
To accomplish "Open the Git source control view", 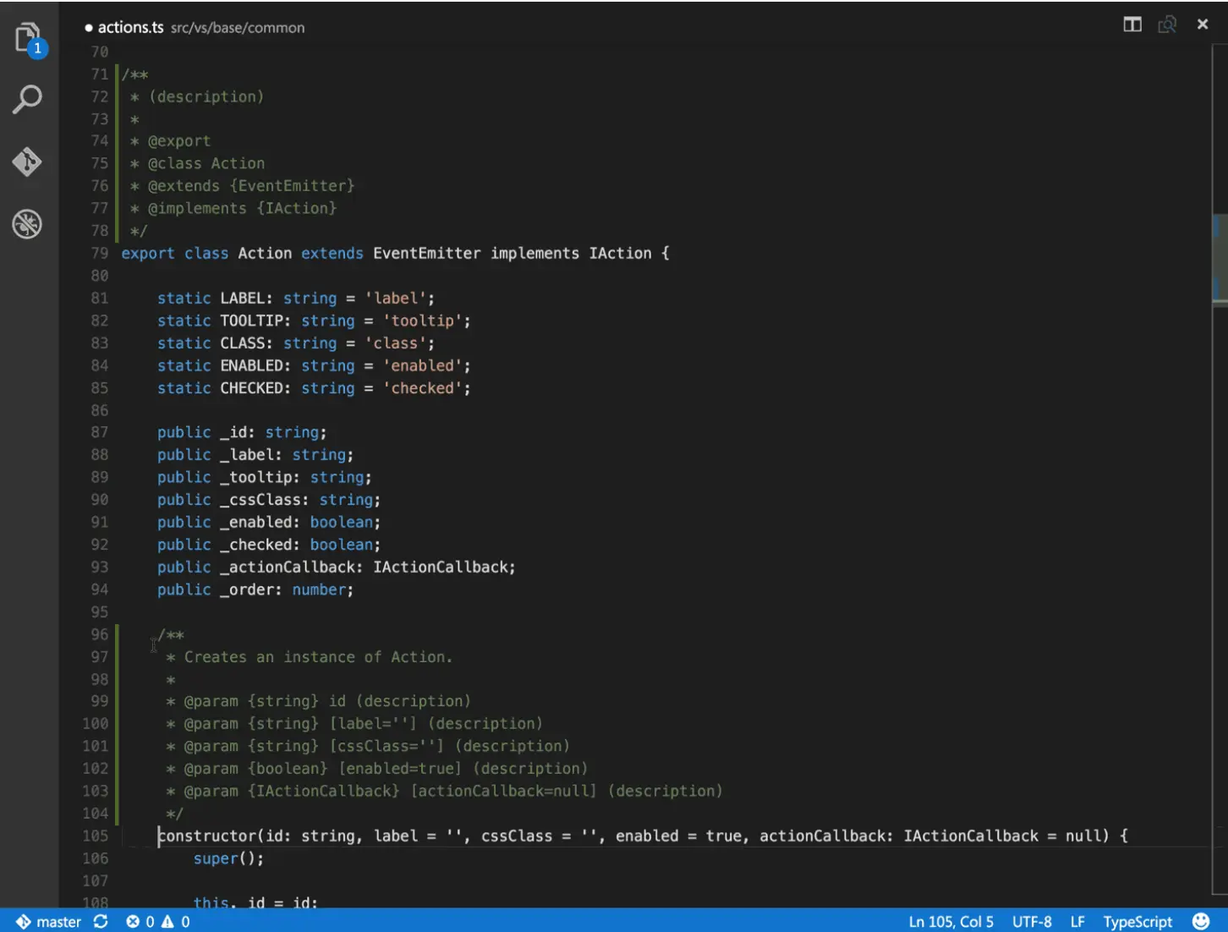I will [27, 162].
